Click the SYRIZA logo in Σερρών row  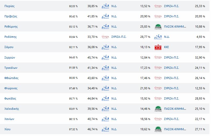click(x=158, y=57)
